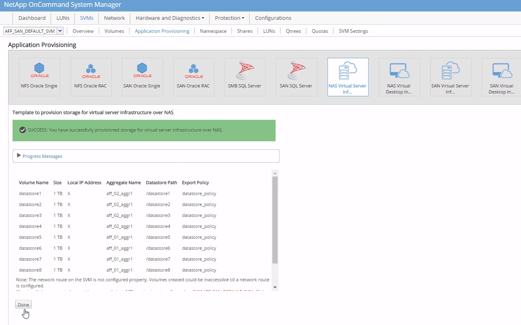Switch to the Qtrees subtab
521x325 pixels.
[x=293, y=31]
